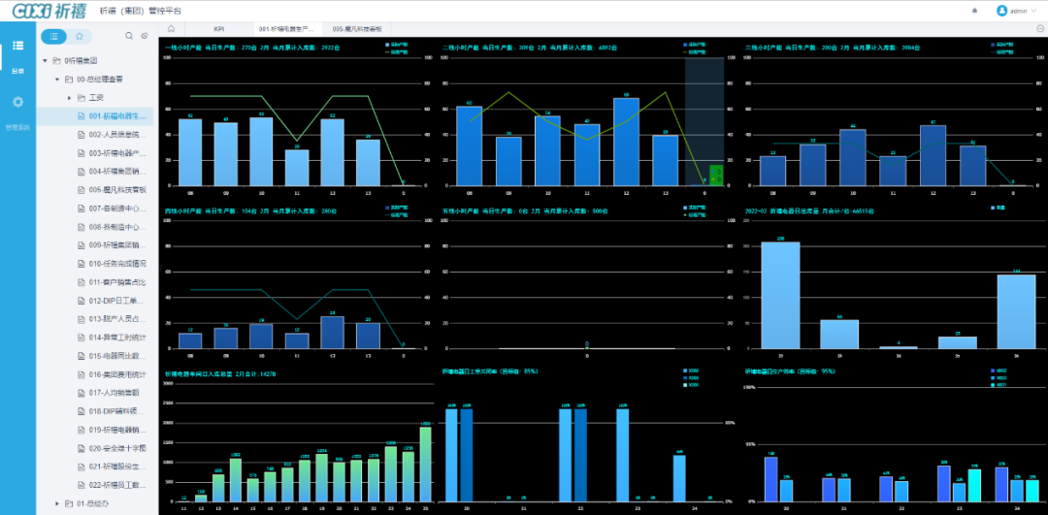
Task: Switch to the KPI tab
Action: (218, 28)
